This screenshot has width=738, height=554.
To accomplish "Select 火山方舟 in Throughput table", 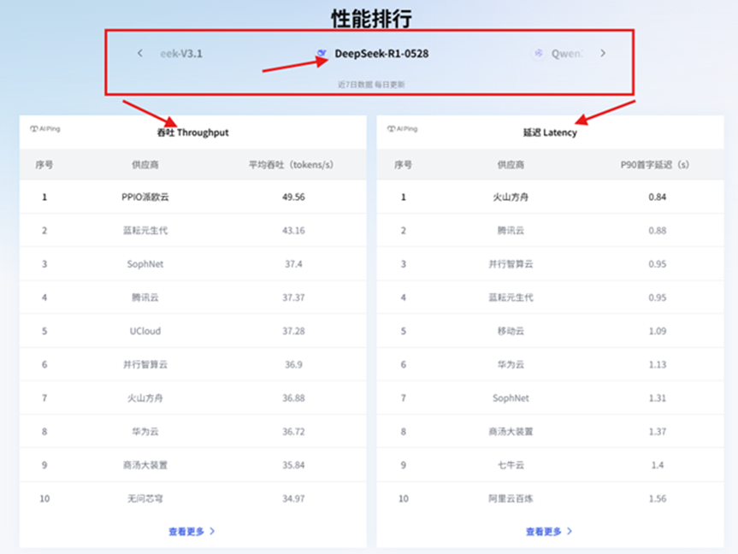I will click(x=145, y=398).
